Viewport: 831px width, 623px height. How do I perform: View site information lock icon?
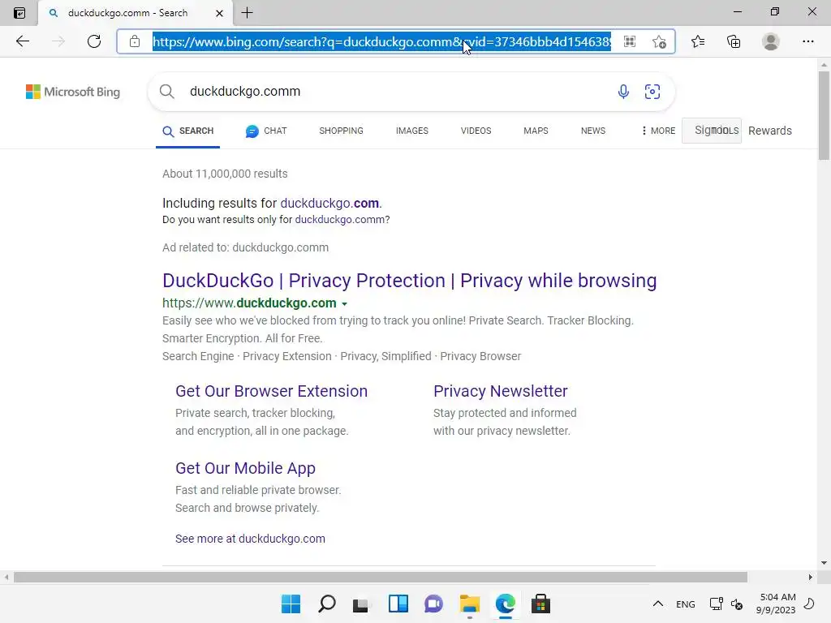coord(135,41)
